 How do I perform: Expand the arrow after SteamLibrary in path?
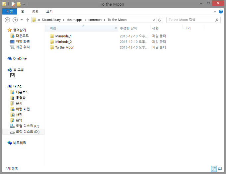tap(64, 20)
